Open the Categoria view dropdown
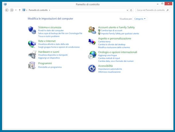The height and width of the screenshot is (132, 175). 140,19
